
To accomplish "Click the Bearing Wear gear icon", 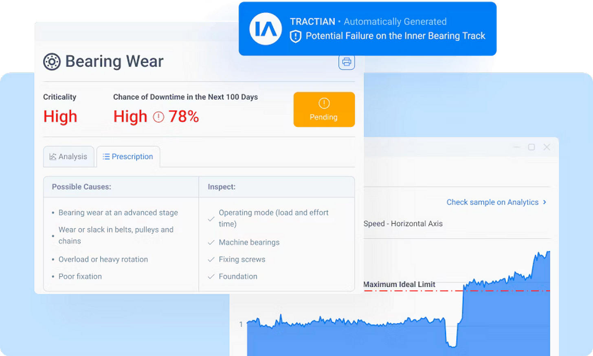I will (x=52, y=62).
